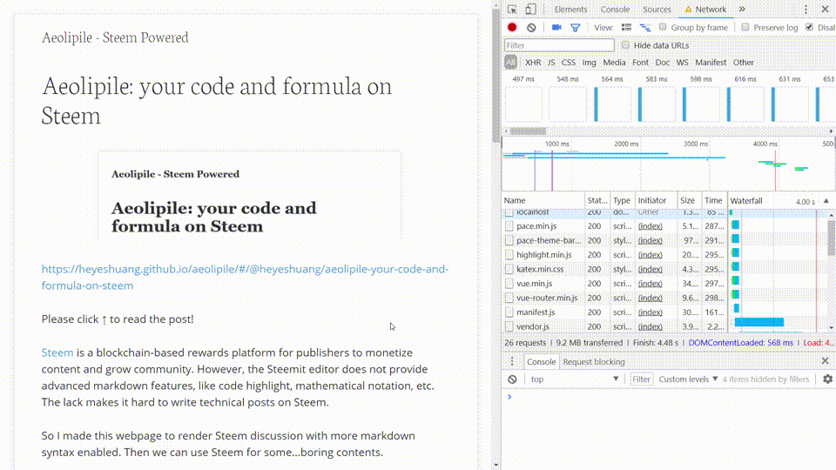Open DevTools customize three-dot menu
This screenshot has height=470, width=836.
[x=806, y=10]
